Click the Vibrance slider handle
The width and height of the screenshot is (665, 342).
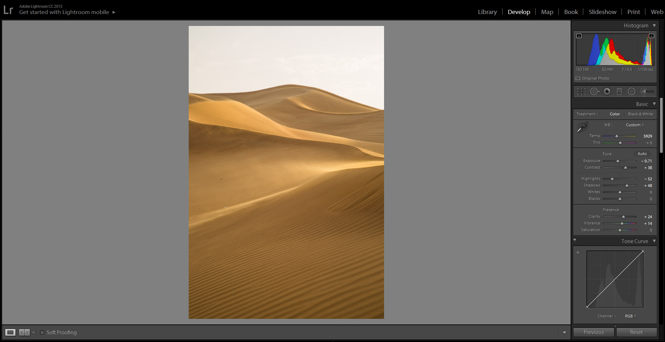622,223
